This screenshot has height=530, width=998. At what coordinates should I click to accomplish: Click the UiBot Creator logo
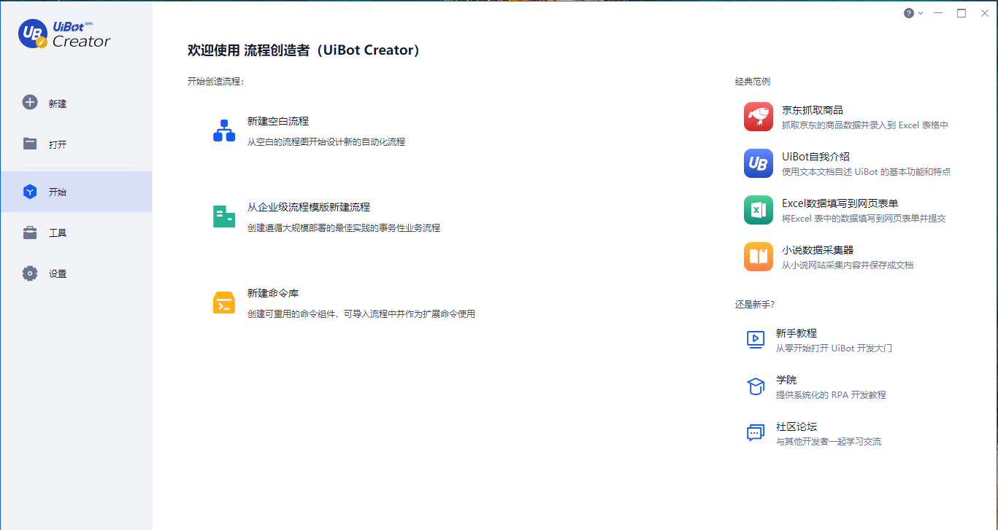pos(65,34)
